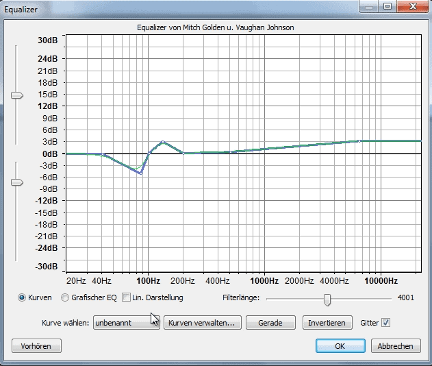
Task: Click the 2000Hz axis label
Action: (299, 281)
